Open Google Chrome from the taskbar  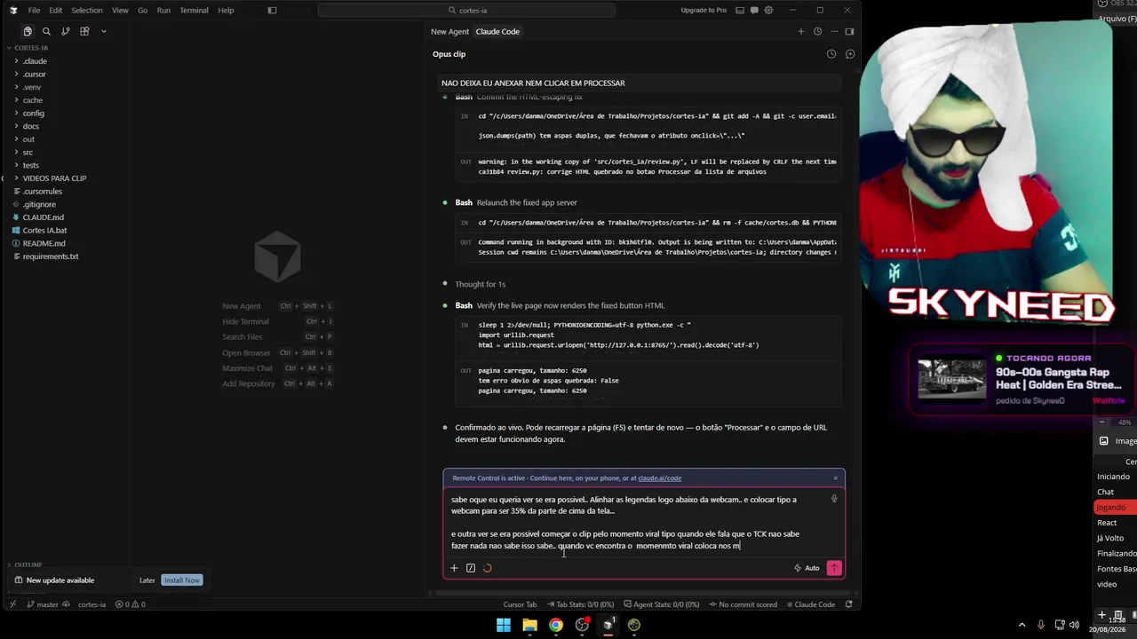pos(555,625)
